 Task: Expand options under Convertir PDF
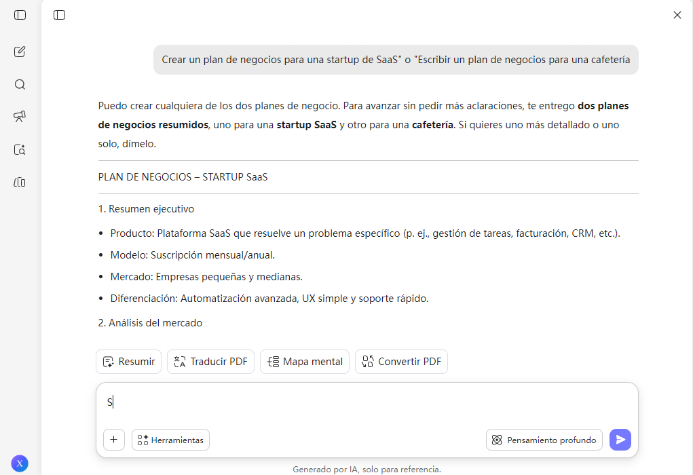pyautogui.click(x=401, y=361)
